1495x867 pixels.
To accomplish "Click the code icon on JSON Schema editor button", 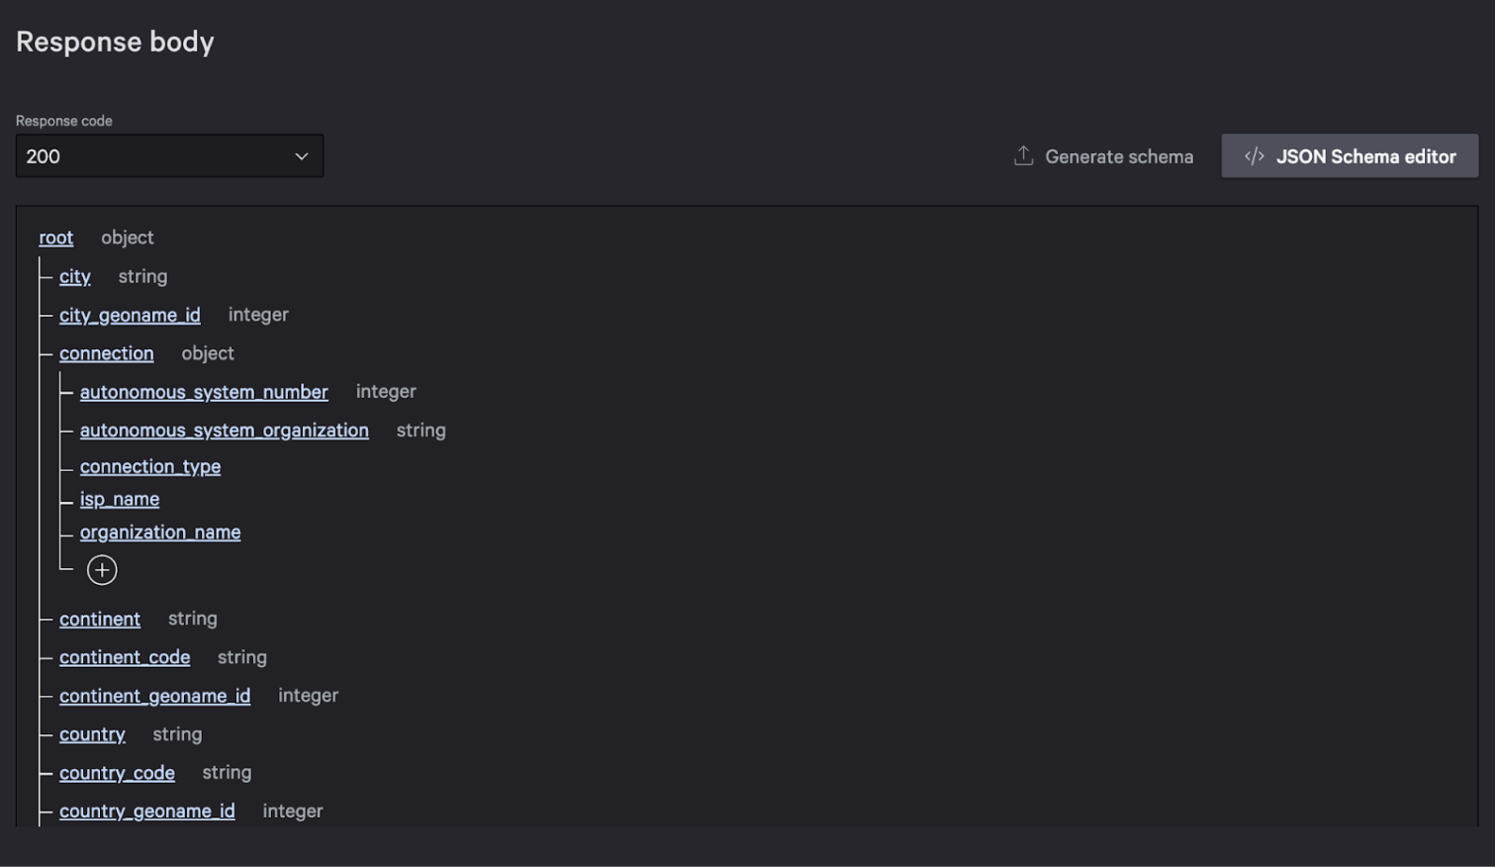I will 1255,156.
